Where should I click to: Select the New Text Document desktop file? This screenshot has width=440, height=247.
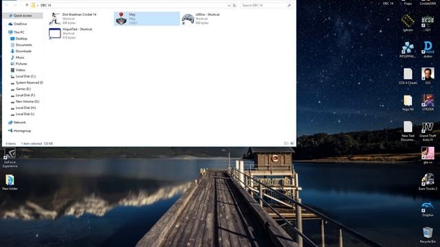(408, 131)
